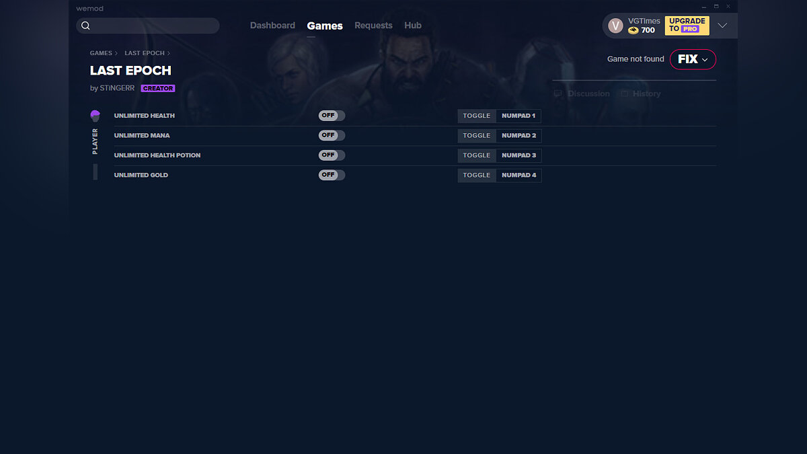Expand the account menu chevron
The height and width of the screenshot is (454, 807).
[722, 26]
